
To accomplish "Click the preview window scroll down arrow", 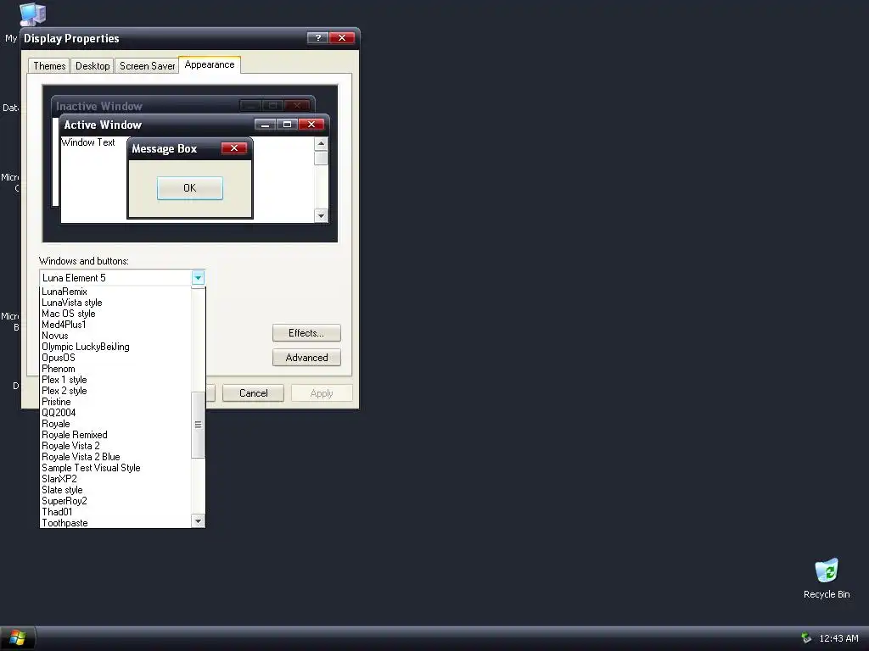I will point(321,215).
